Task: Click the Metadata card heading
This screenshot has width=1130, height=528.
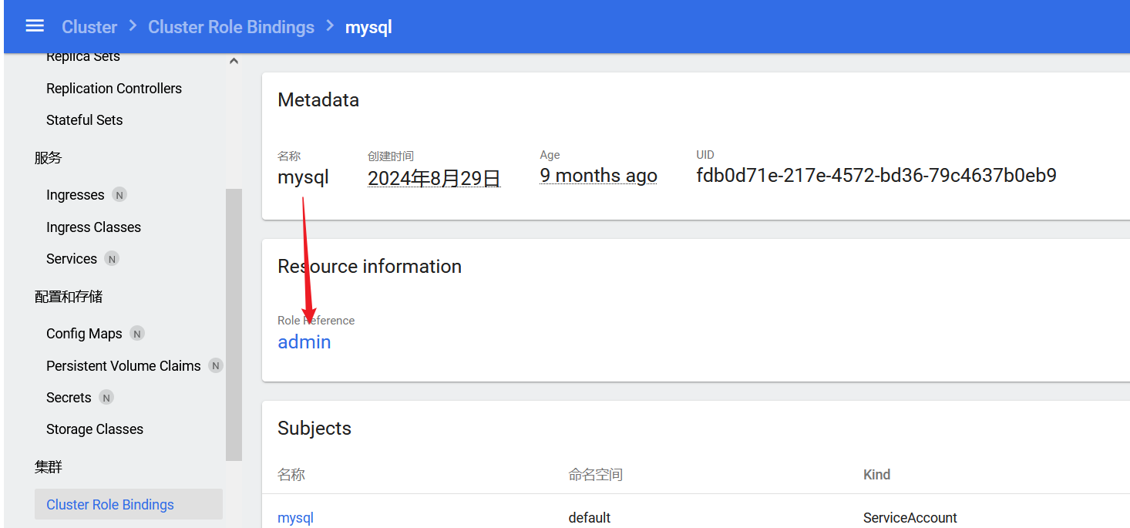Action: point(318,100)
